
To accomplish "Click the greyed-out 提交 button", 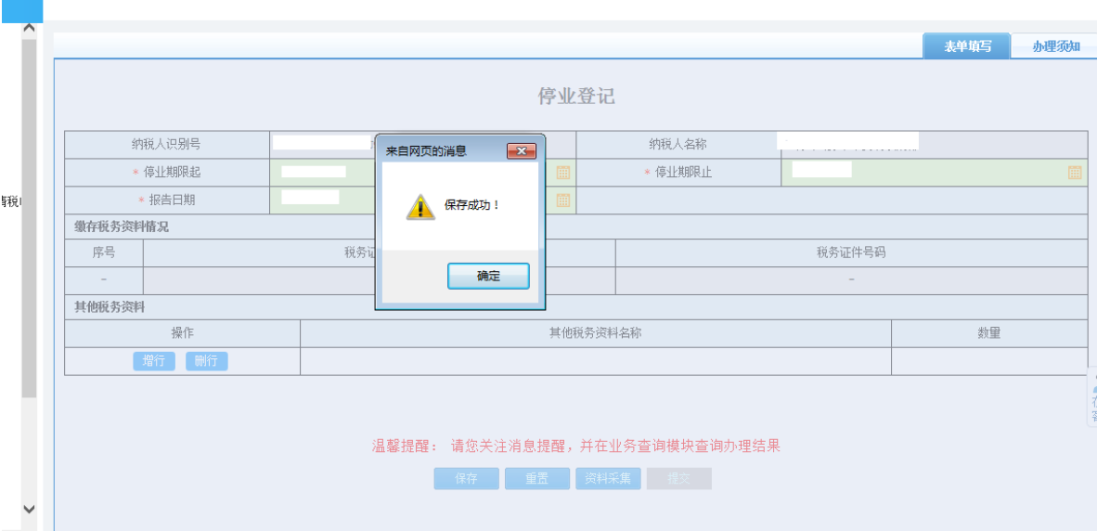I will click(x=679, y=479).
